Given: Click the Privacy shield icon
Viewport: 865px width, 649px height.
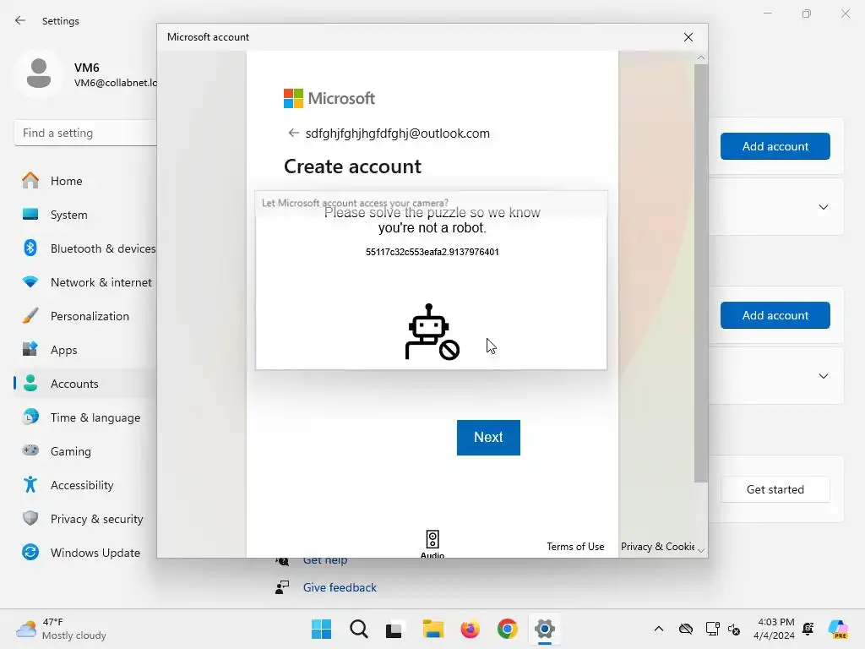Looking at the screenshot, I should (x=30, y=518).
